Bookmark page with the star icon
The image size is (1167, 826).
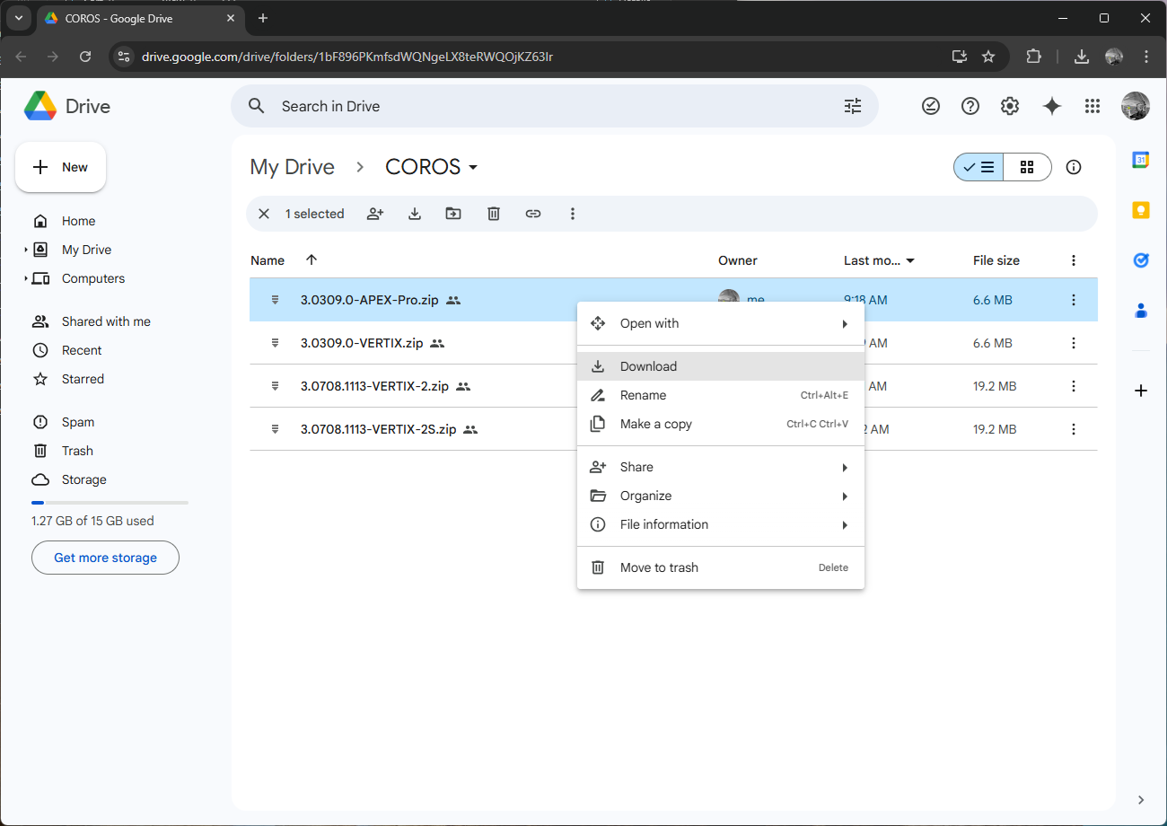(x=988, y=57)
